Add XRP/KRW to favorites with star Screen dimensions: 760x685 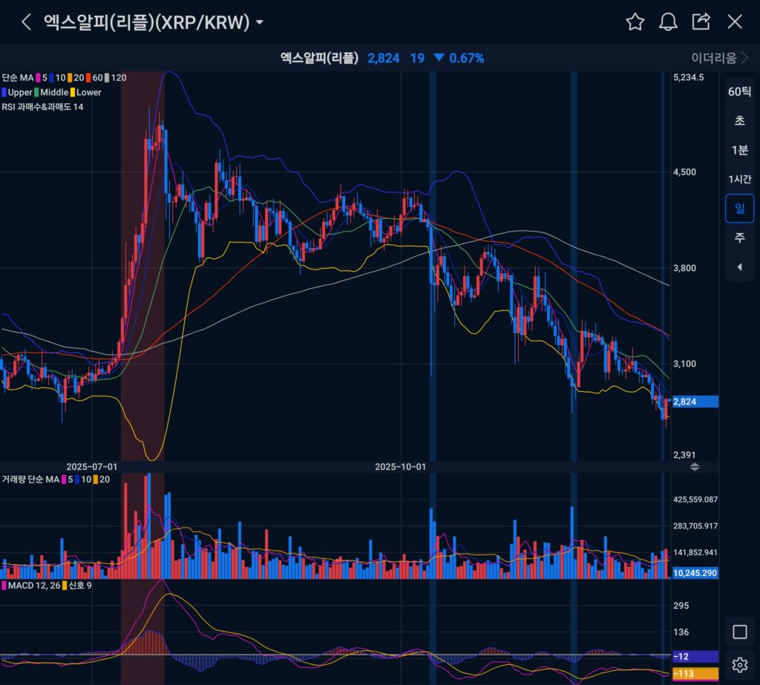click(635, 22)
